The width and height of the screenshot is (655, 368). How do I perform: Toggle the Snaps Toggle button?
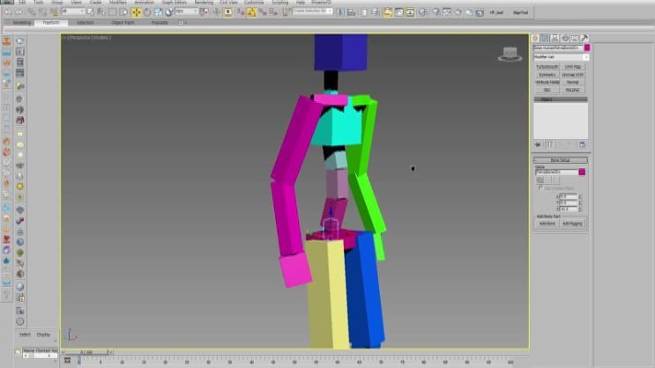point(240,12)
